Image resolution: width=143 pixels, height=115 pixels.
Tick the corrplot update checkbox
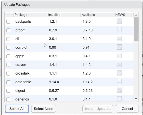point(8,48)
